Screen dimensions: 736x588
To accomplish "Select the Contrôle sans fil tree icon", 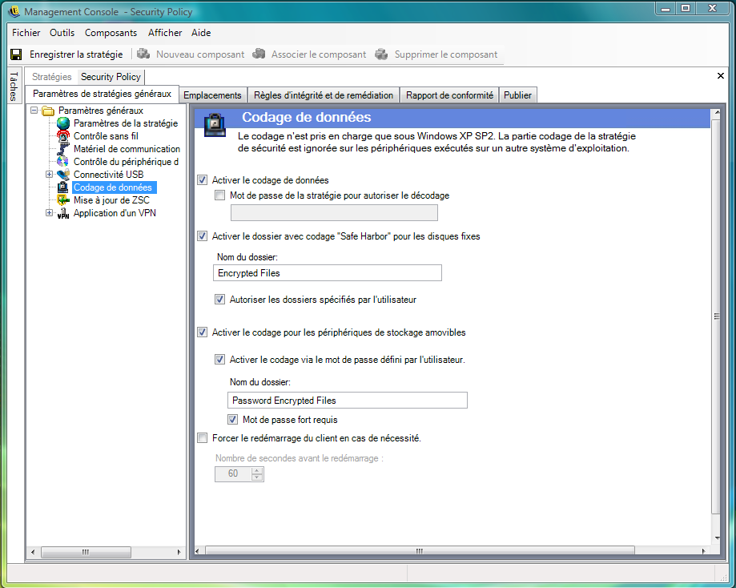I will pos(63,136).
